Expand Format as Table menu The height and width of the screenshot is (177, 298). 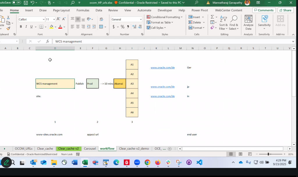[x=160, y=22]
